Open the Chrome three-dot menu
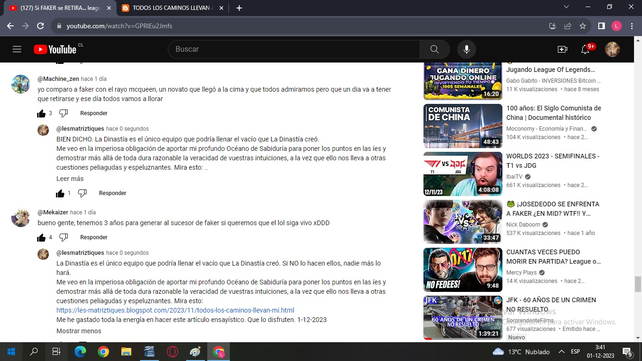Viewport: 642px width, 361px height. click(x=632, y=26)
